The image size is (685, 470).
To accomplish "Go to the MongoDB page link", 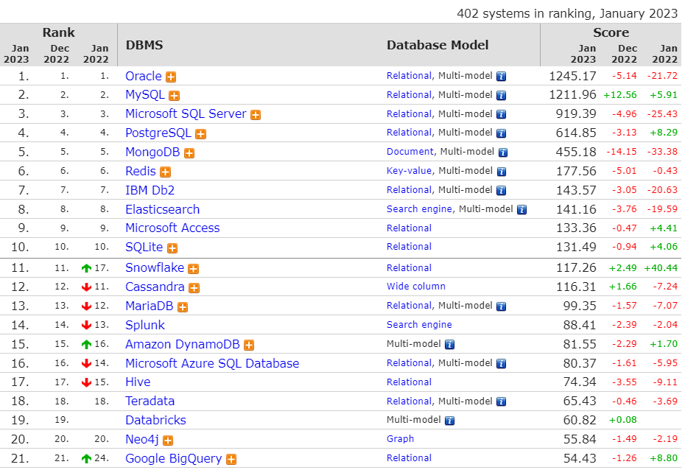I will click(152, 152).
